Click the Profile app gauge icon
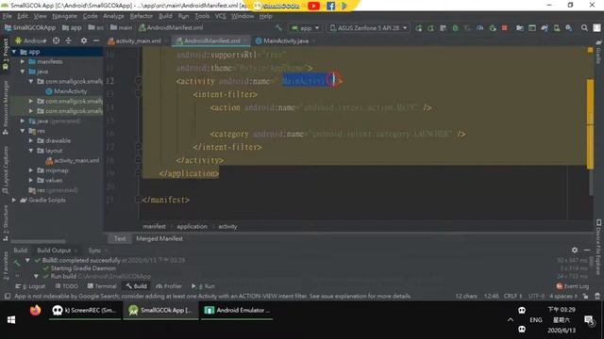This screenshot has width=604, height=339. (480, 28)
